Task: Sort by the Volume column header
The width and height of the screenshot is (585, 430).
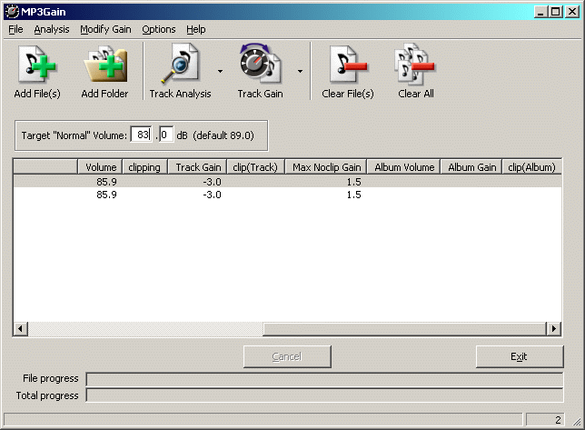Action: coord(100,167)
